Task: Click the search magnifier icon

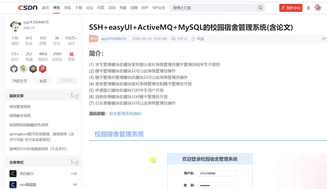Action: 260,8
